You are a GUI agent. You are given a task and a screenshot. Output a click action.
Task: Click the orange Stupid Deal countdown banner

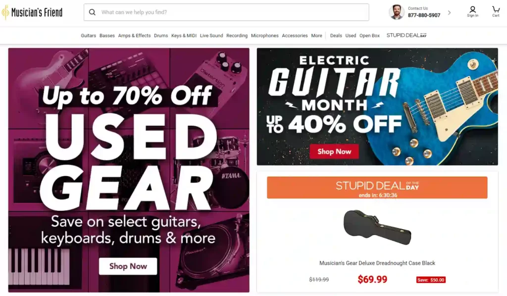click(377, 187)
